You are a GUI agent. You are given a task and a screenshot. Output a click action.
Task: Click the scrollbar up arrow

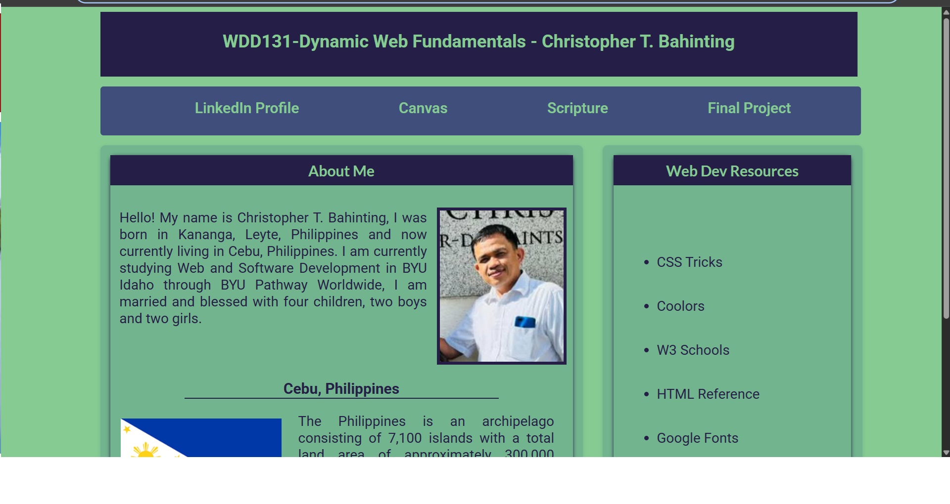[x=946, y=12]
